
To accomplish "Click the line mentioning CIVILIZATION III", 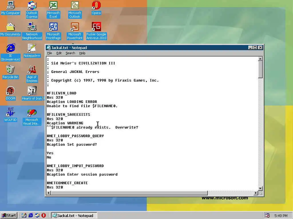I will pos(81,63).
